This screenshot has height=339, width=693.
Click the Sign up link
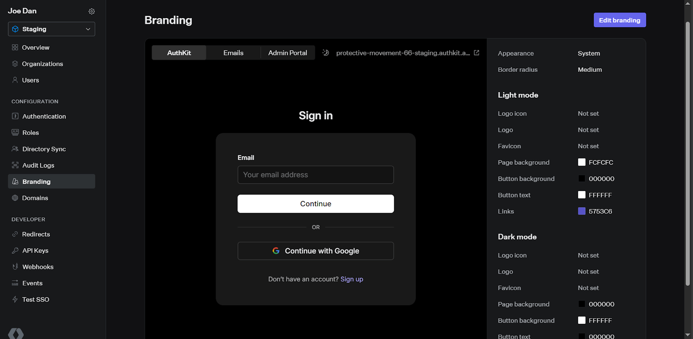click(x=352, y=279)
